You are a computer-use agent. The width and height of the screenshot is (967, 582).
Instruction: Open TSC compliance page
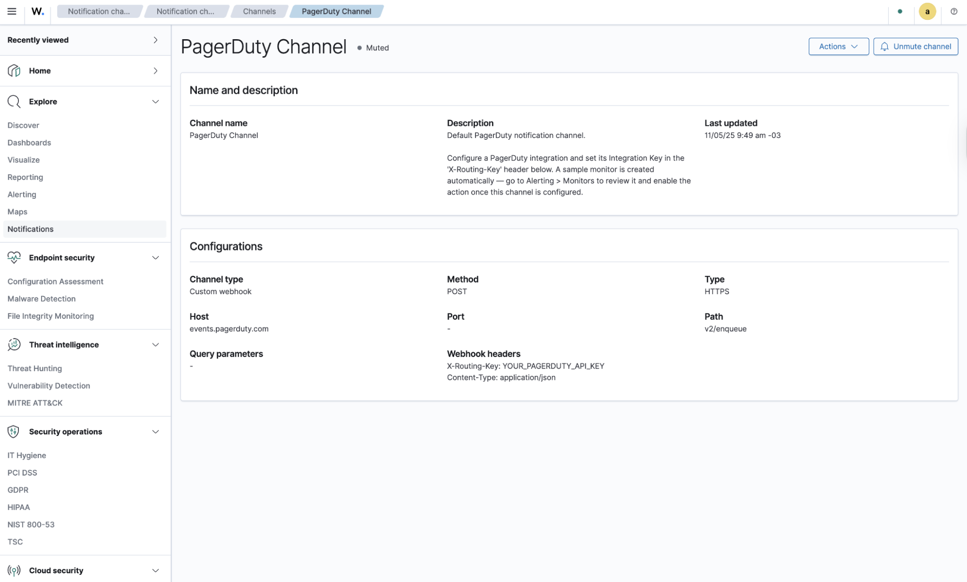[15, 542]
